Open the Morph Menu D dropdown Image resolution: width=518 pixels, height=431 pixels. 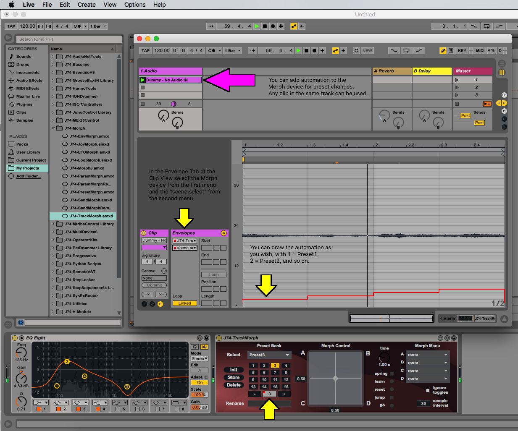(x=428, y=379)
